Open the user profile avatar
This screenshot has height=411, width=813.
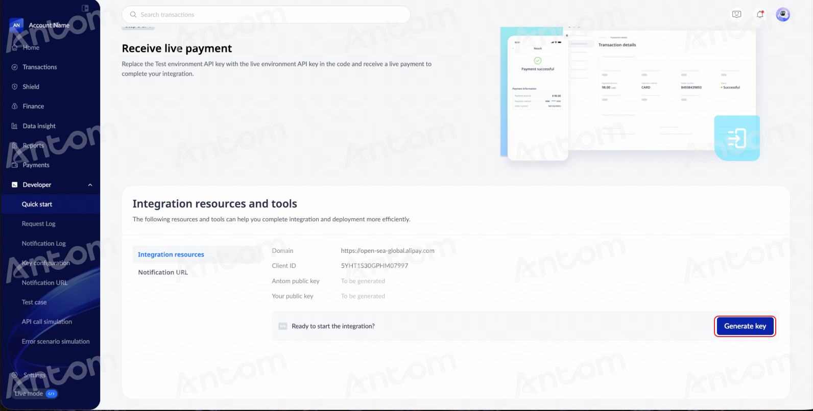tap(783, 14)
